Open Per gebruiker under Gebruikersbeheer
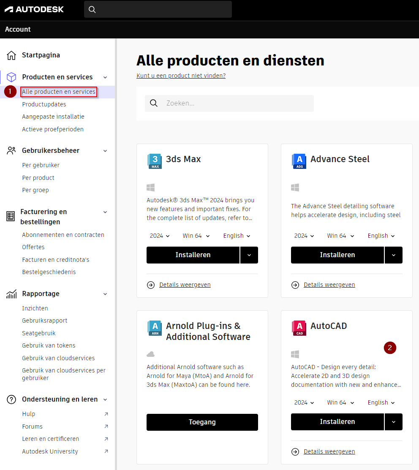Screen dimensions: 419x470 pos(41,165)
